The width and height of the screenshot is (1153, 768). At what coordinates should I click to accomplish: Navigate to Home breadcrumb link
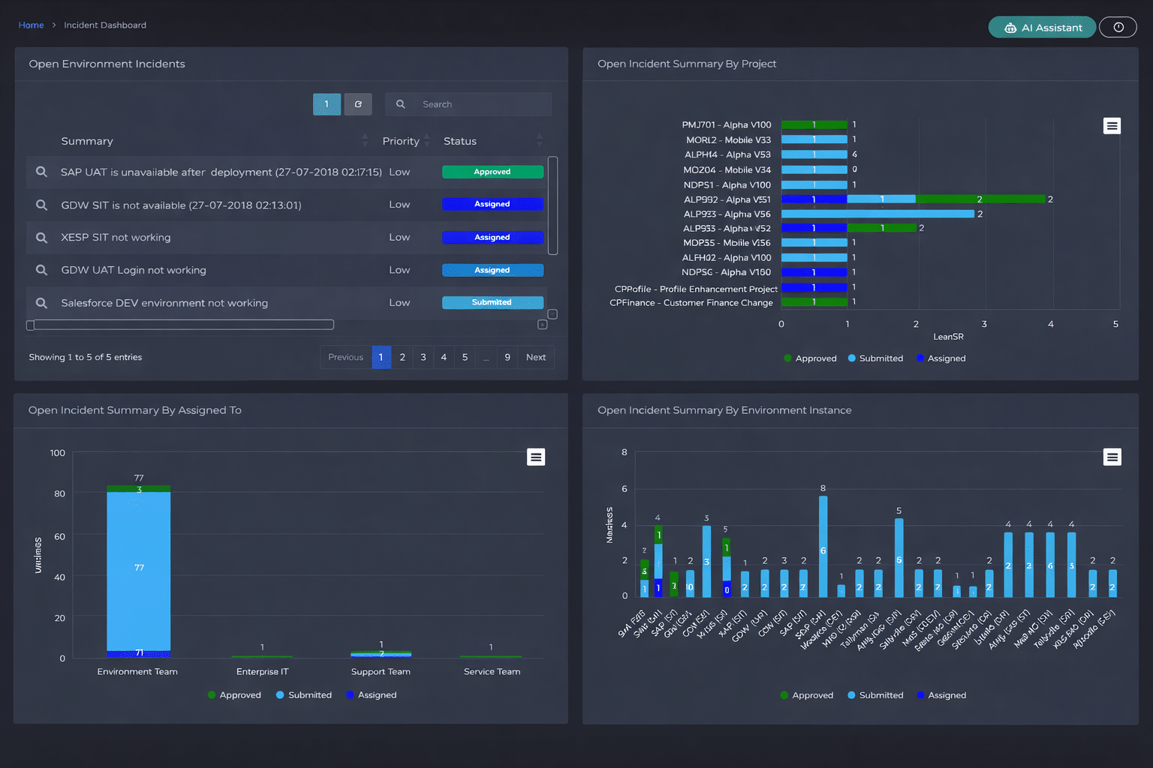31,25
